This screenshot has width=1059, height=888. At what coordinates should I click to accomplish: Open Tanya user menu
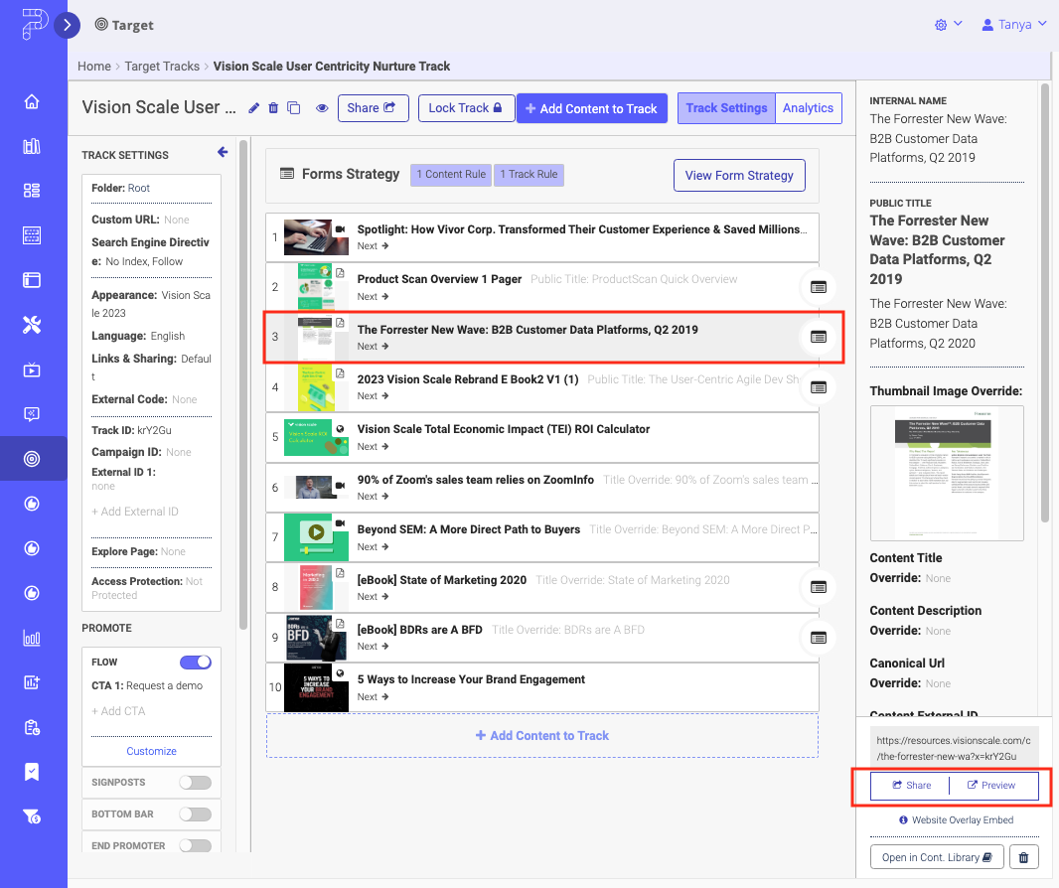pyautogui.click(x=1013, y=25)
